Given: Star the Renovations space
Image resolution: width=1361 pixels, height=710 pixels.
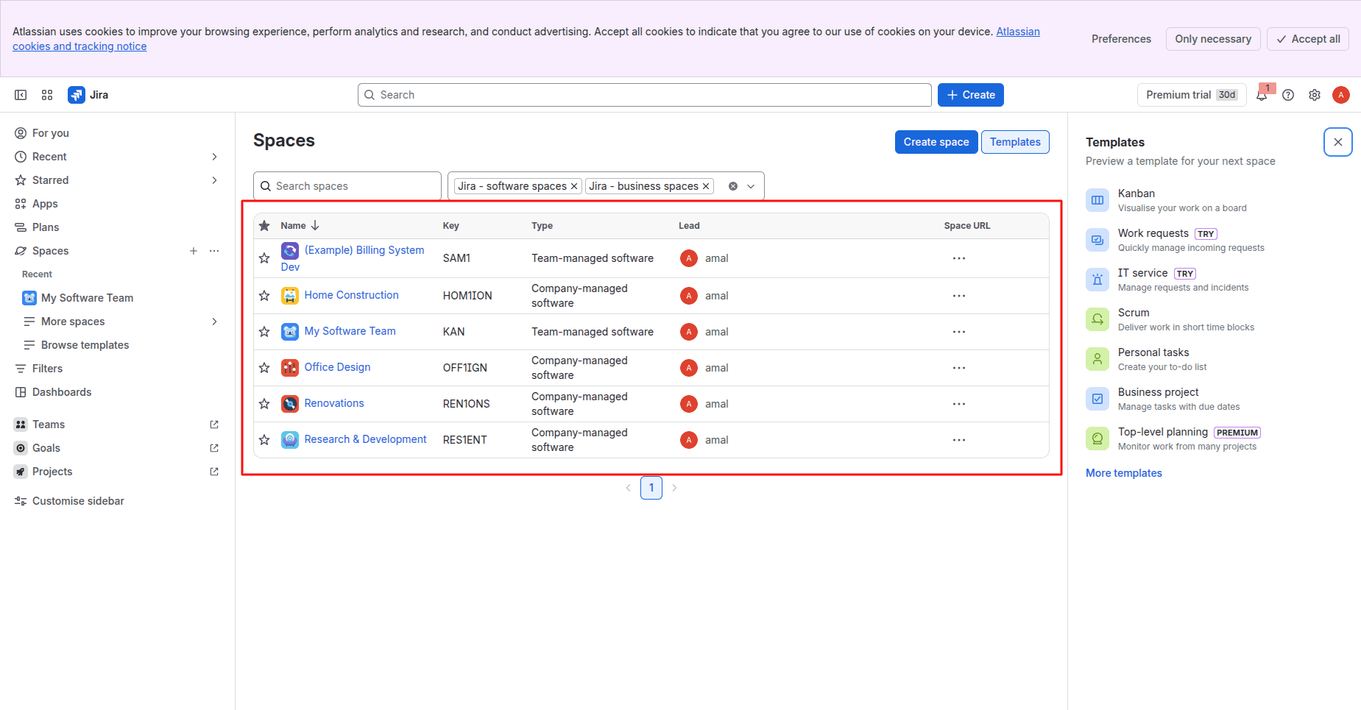Looking at the screenshot, I should (264, 404).
